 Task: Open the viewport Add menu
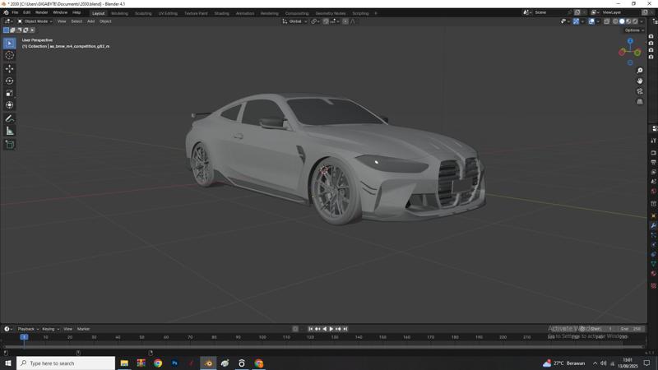90,21
